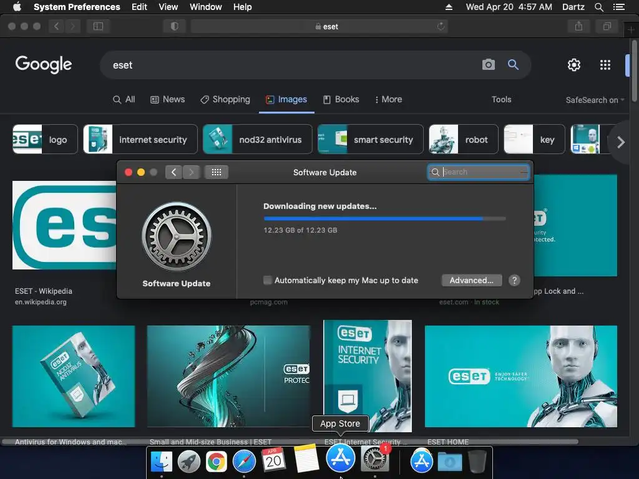Screen dimensions: 639x479
Task: Open the ESET Protect swirl image
Action: (x=228, y=376)
